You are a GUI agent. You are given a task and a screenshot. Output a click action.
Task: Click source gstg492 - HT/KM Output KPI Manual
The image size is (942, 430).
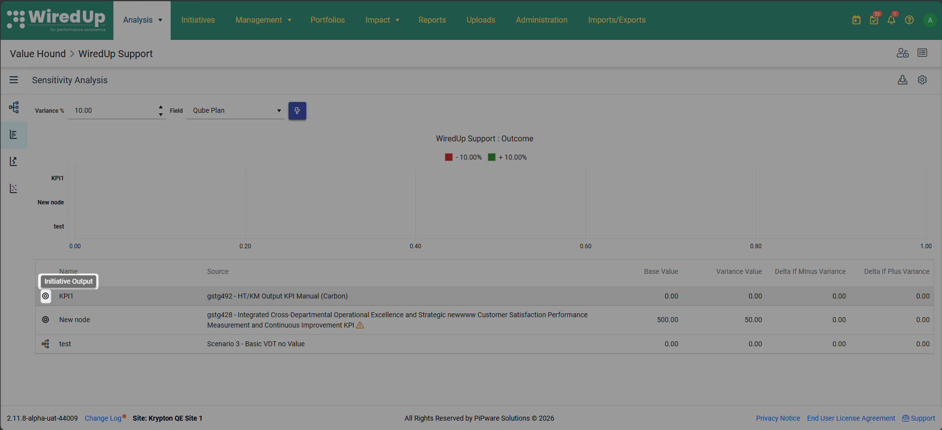coord(277,296)
